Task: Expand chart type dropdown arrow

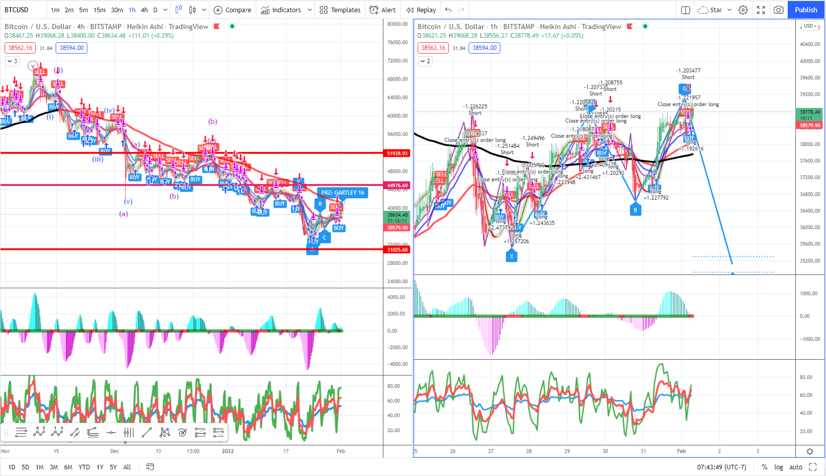Action: [x=204, y=10]
